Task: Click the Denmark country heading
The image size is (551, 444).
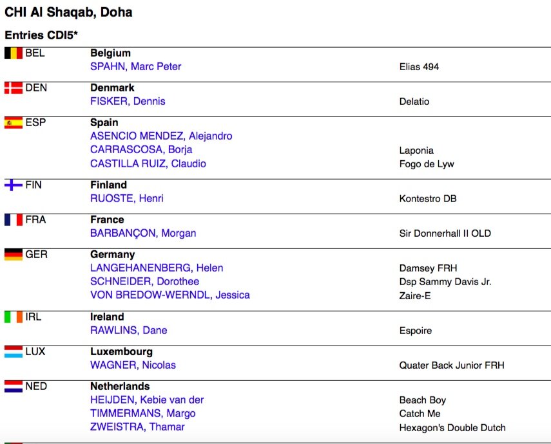Action: coord(112,88)
